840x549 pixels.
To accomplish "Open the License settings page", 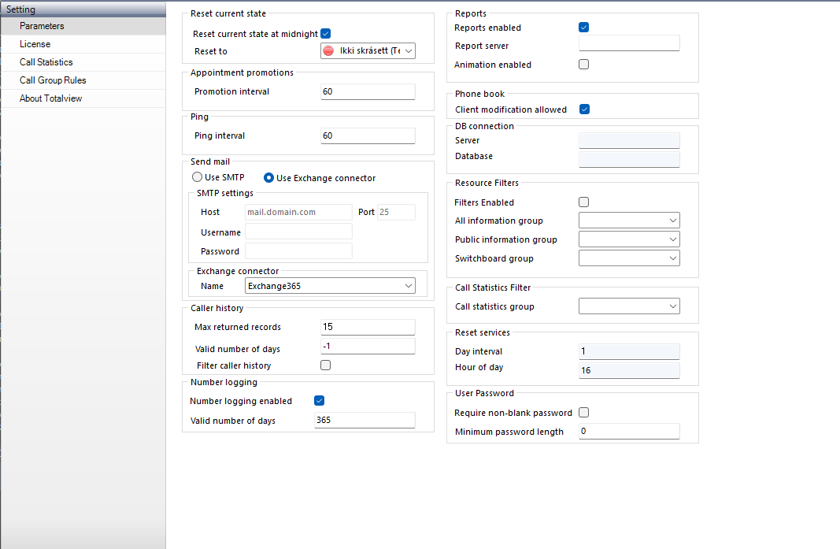I will [83, 44].
